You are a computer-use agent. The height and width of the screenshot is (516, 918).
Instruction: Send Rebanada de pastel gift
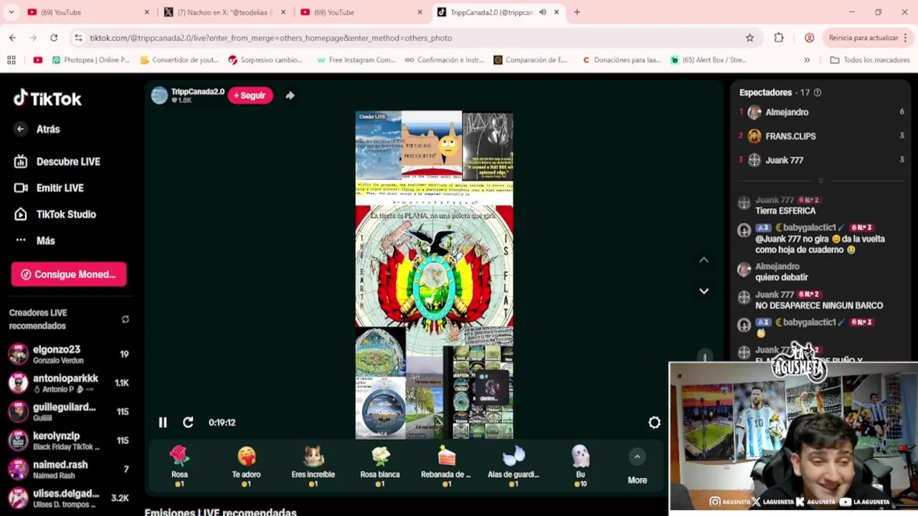tap(446, 466)
